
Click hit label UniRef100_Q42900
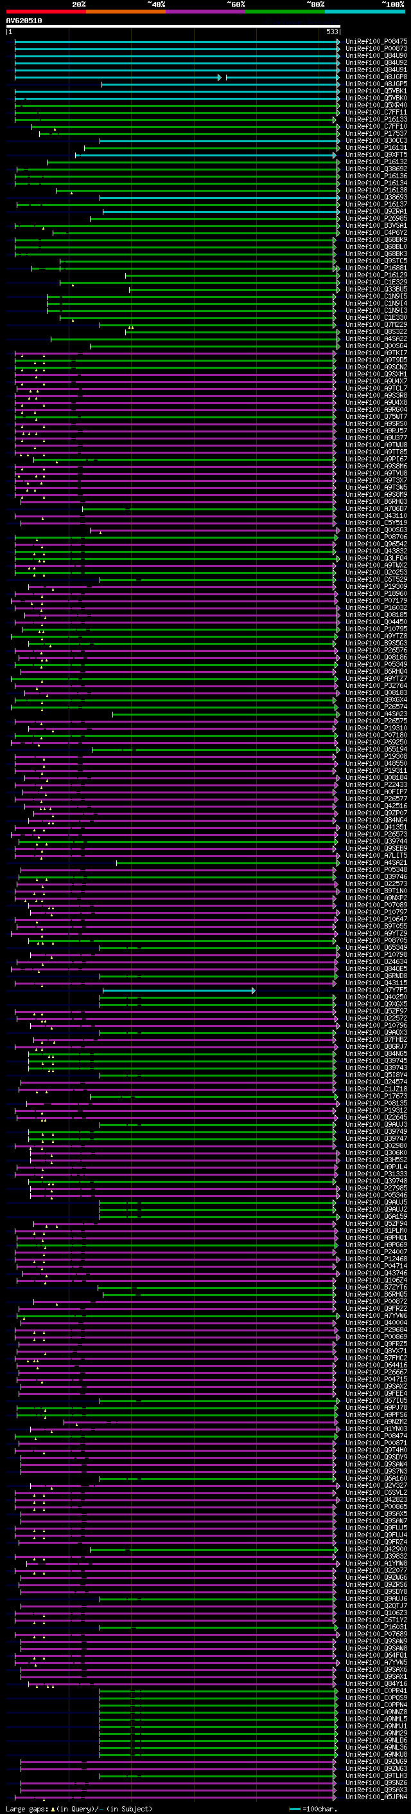(376, 1548)
